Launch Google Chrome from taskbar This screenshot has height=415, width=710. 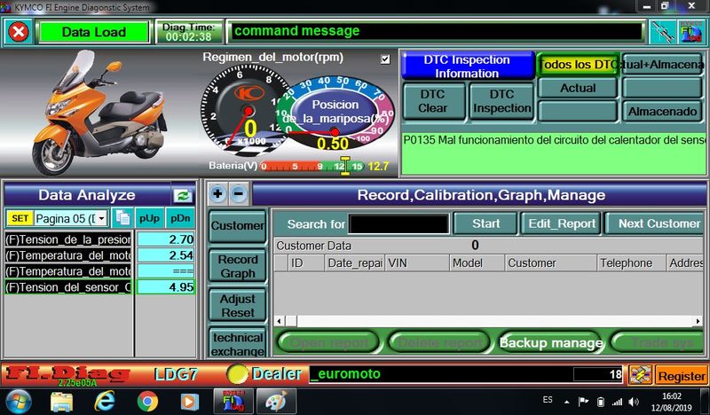click(x=147, y=402)
